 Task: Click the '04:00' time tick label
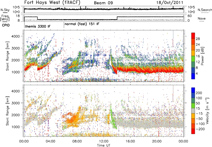50,141
